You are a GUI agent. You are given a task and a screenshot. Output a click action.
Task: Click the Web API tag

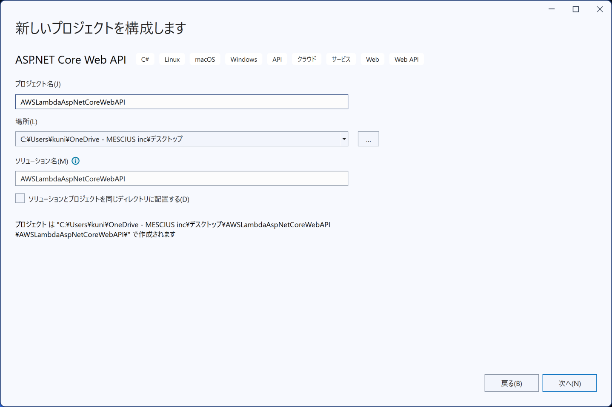pos(406,60)
